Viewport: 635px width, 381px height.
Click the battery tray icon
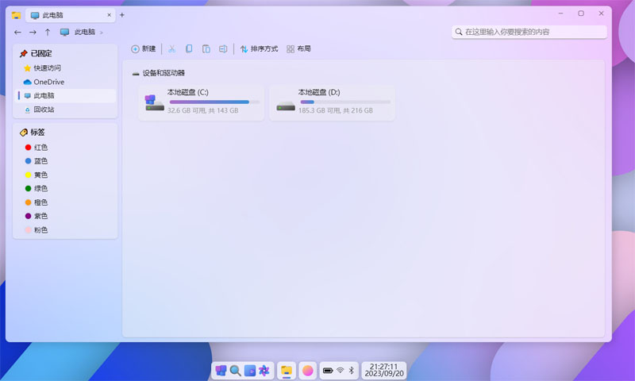(x=328, y=371)
